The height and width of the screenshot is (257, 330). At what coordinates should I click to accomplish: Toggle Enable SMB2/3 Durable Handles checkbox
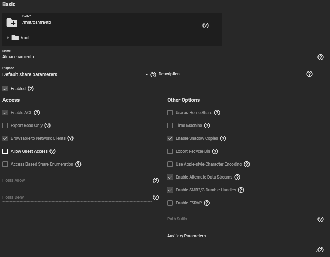[170, 190]
